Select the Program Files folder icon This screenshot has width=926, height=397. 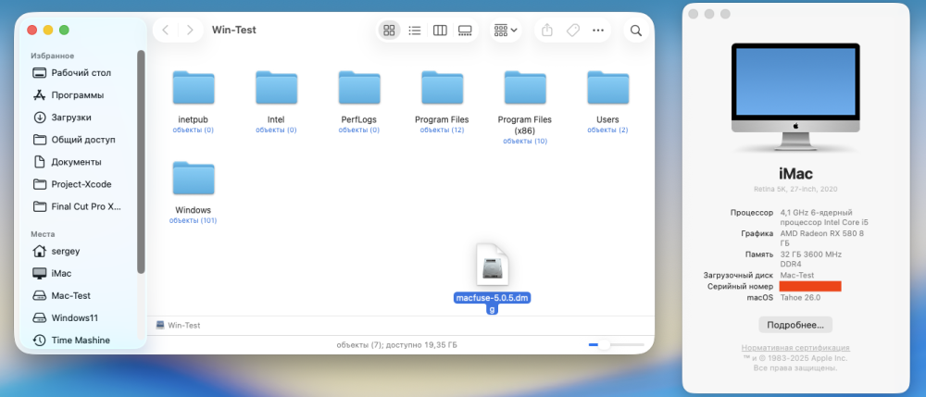[442, 88]
